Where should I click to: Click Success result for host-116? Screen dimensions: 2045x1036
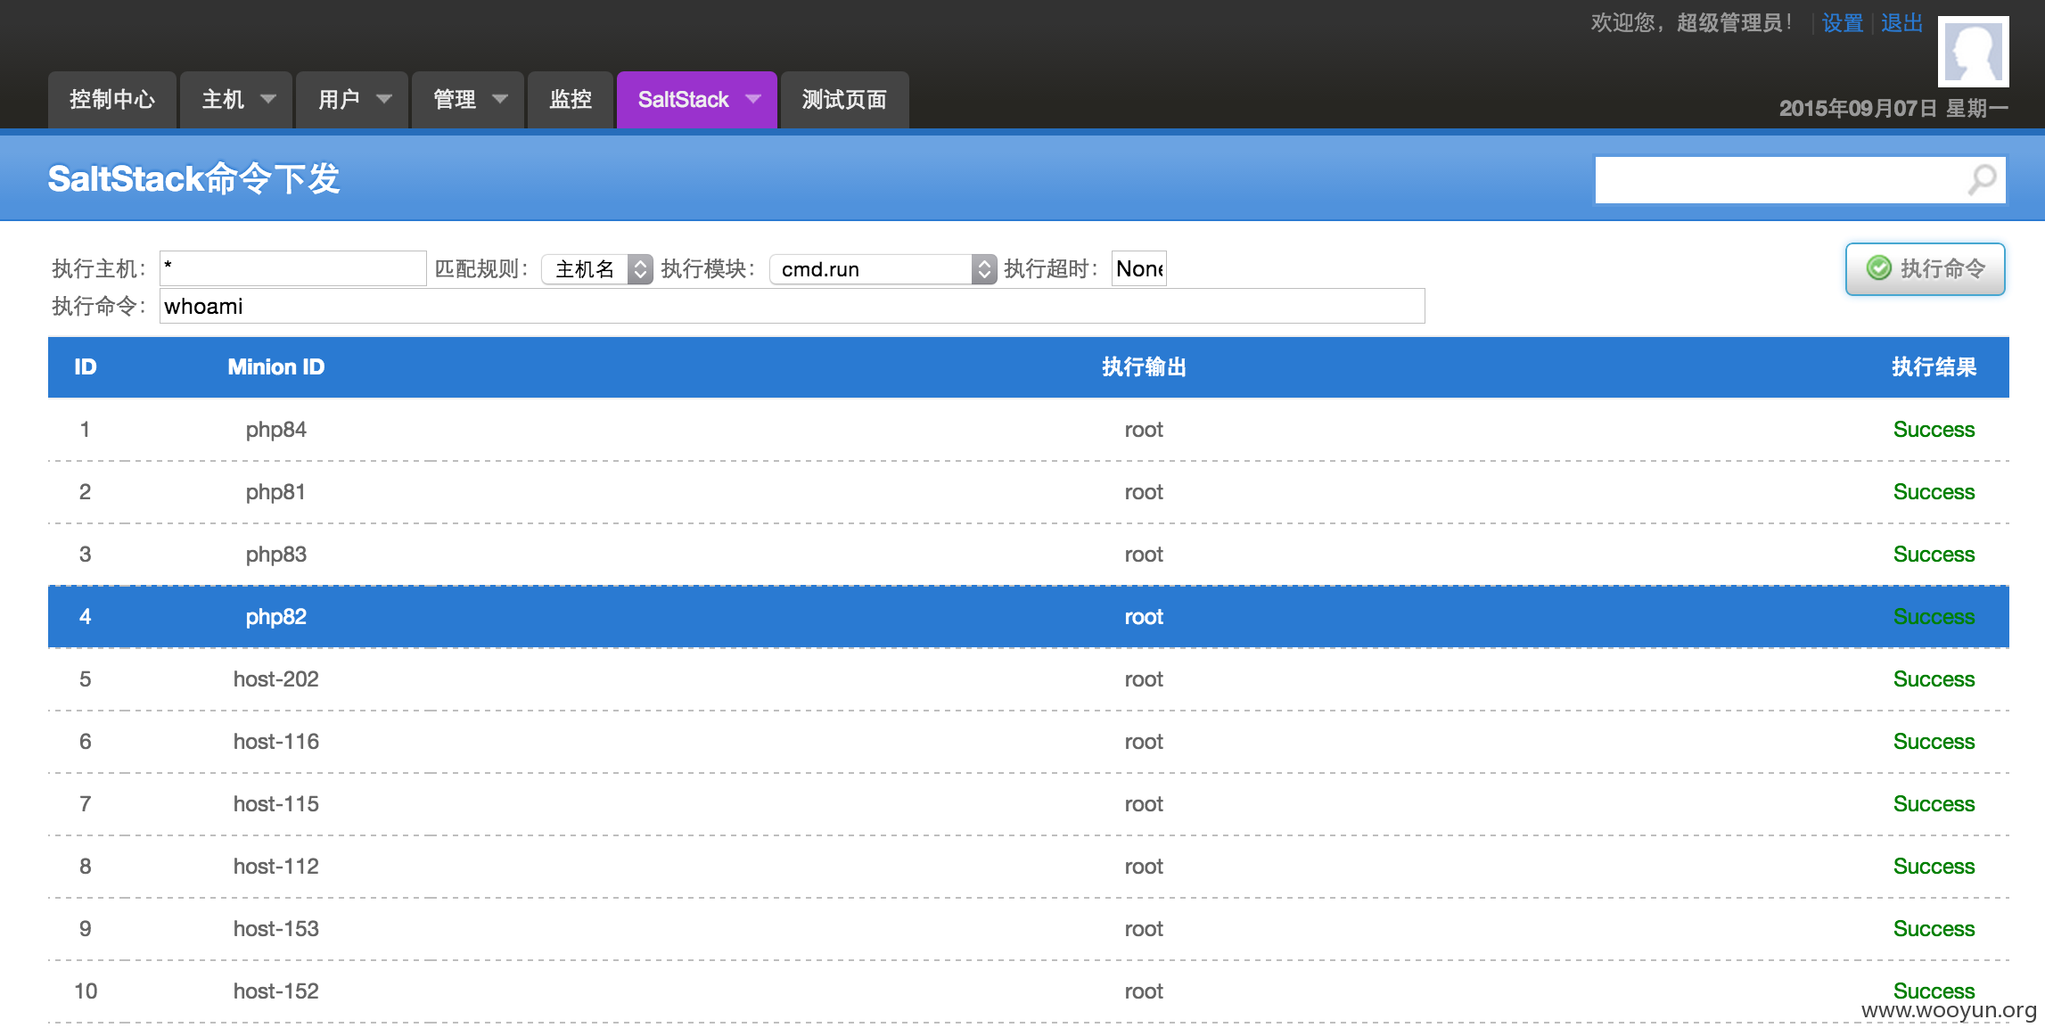tap(1934, 742)
